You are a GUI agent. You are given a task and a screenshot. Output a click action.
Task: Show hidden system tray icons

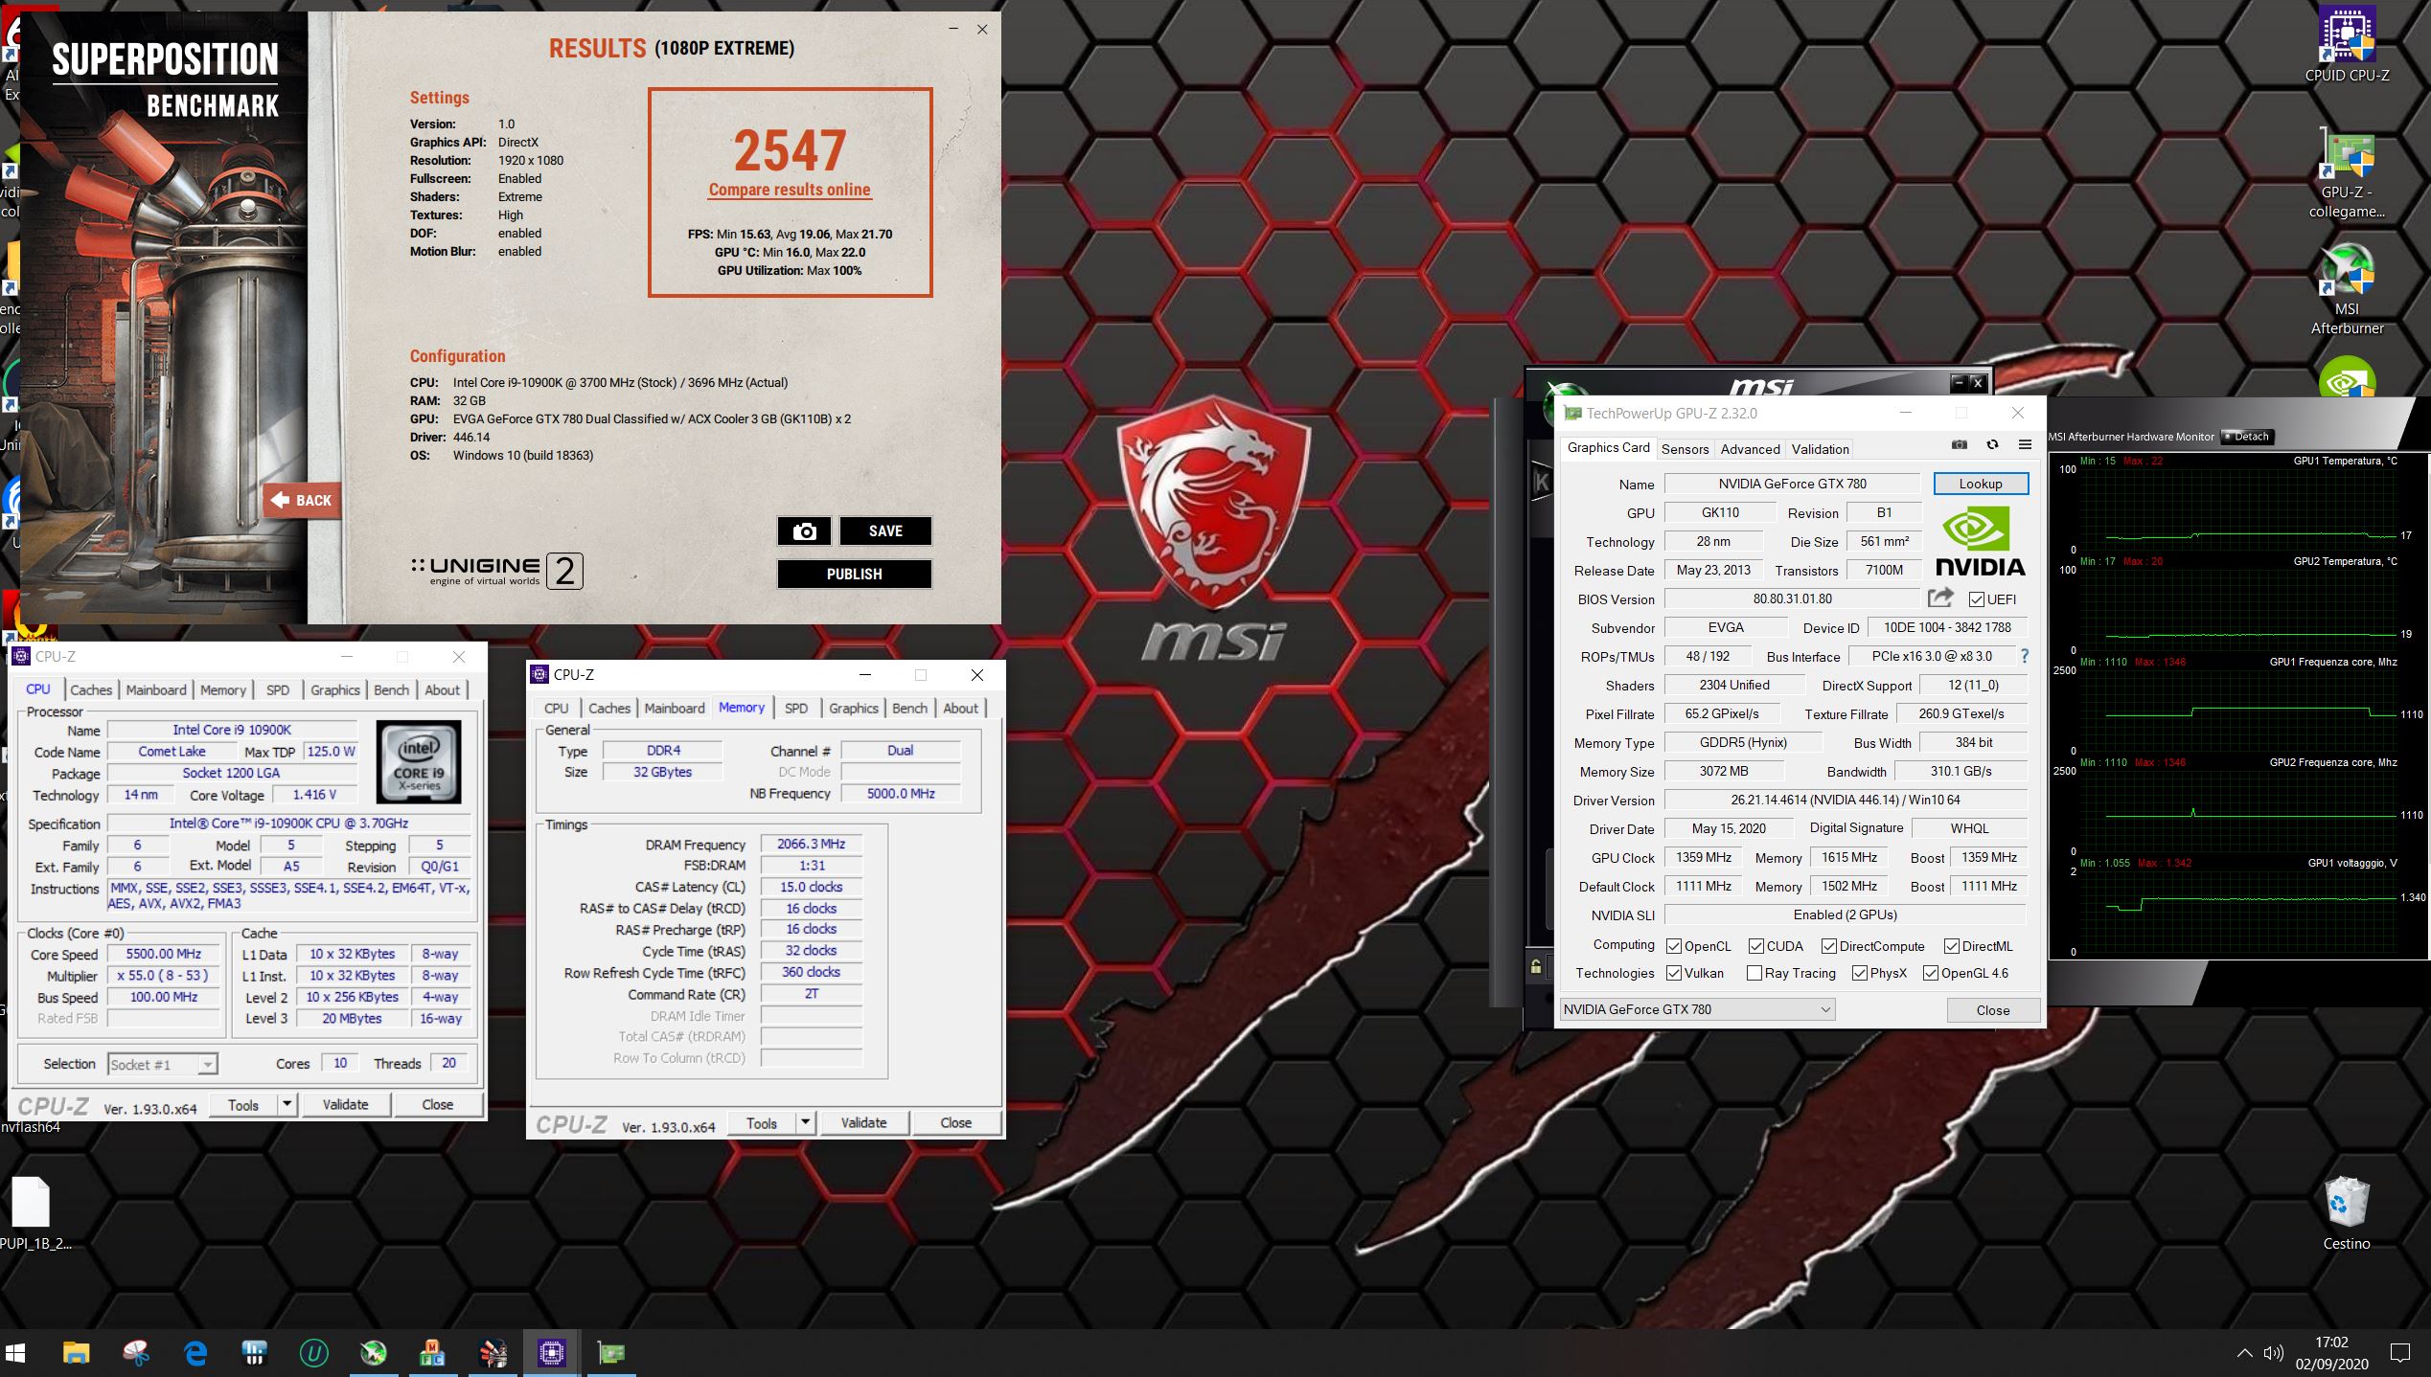(x=2244, y=1353)
